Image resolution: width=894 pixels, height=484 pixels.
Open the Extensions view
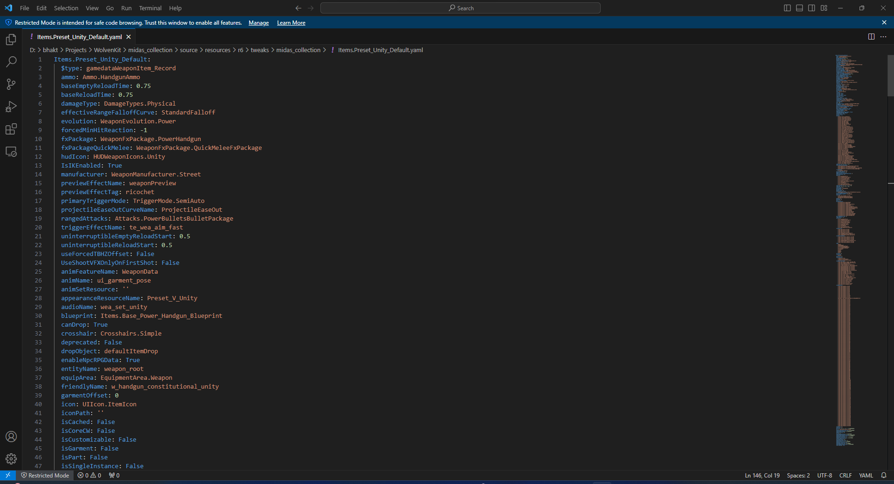click(x=11, y=129)
